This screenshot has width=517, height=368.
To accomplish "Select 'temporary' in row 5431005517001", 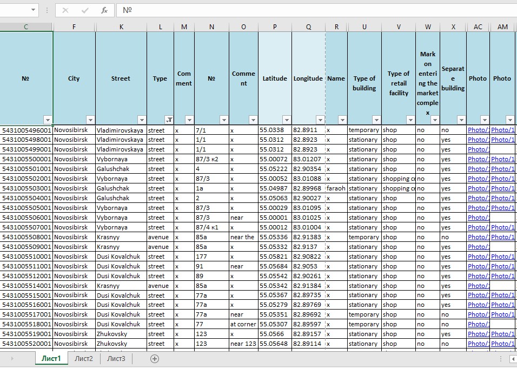I will [x=364, y=314].
